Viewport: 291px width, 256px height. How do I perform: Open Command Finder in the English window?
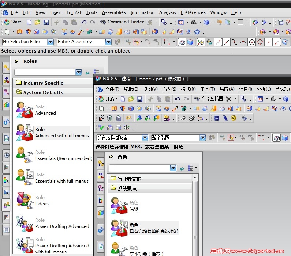pyautogui.click(x=122, y=22)
